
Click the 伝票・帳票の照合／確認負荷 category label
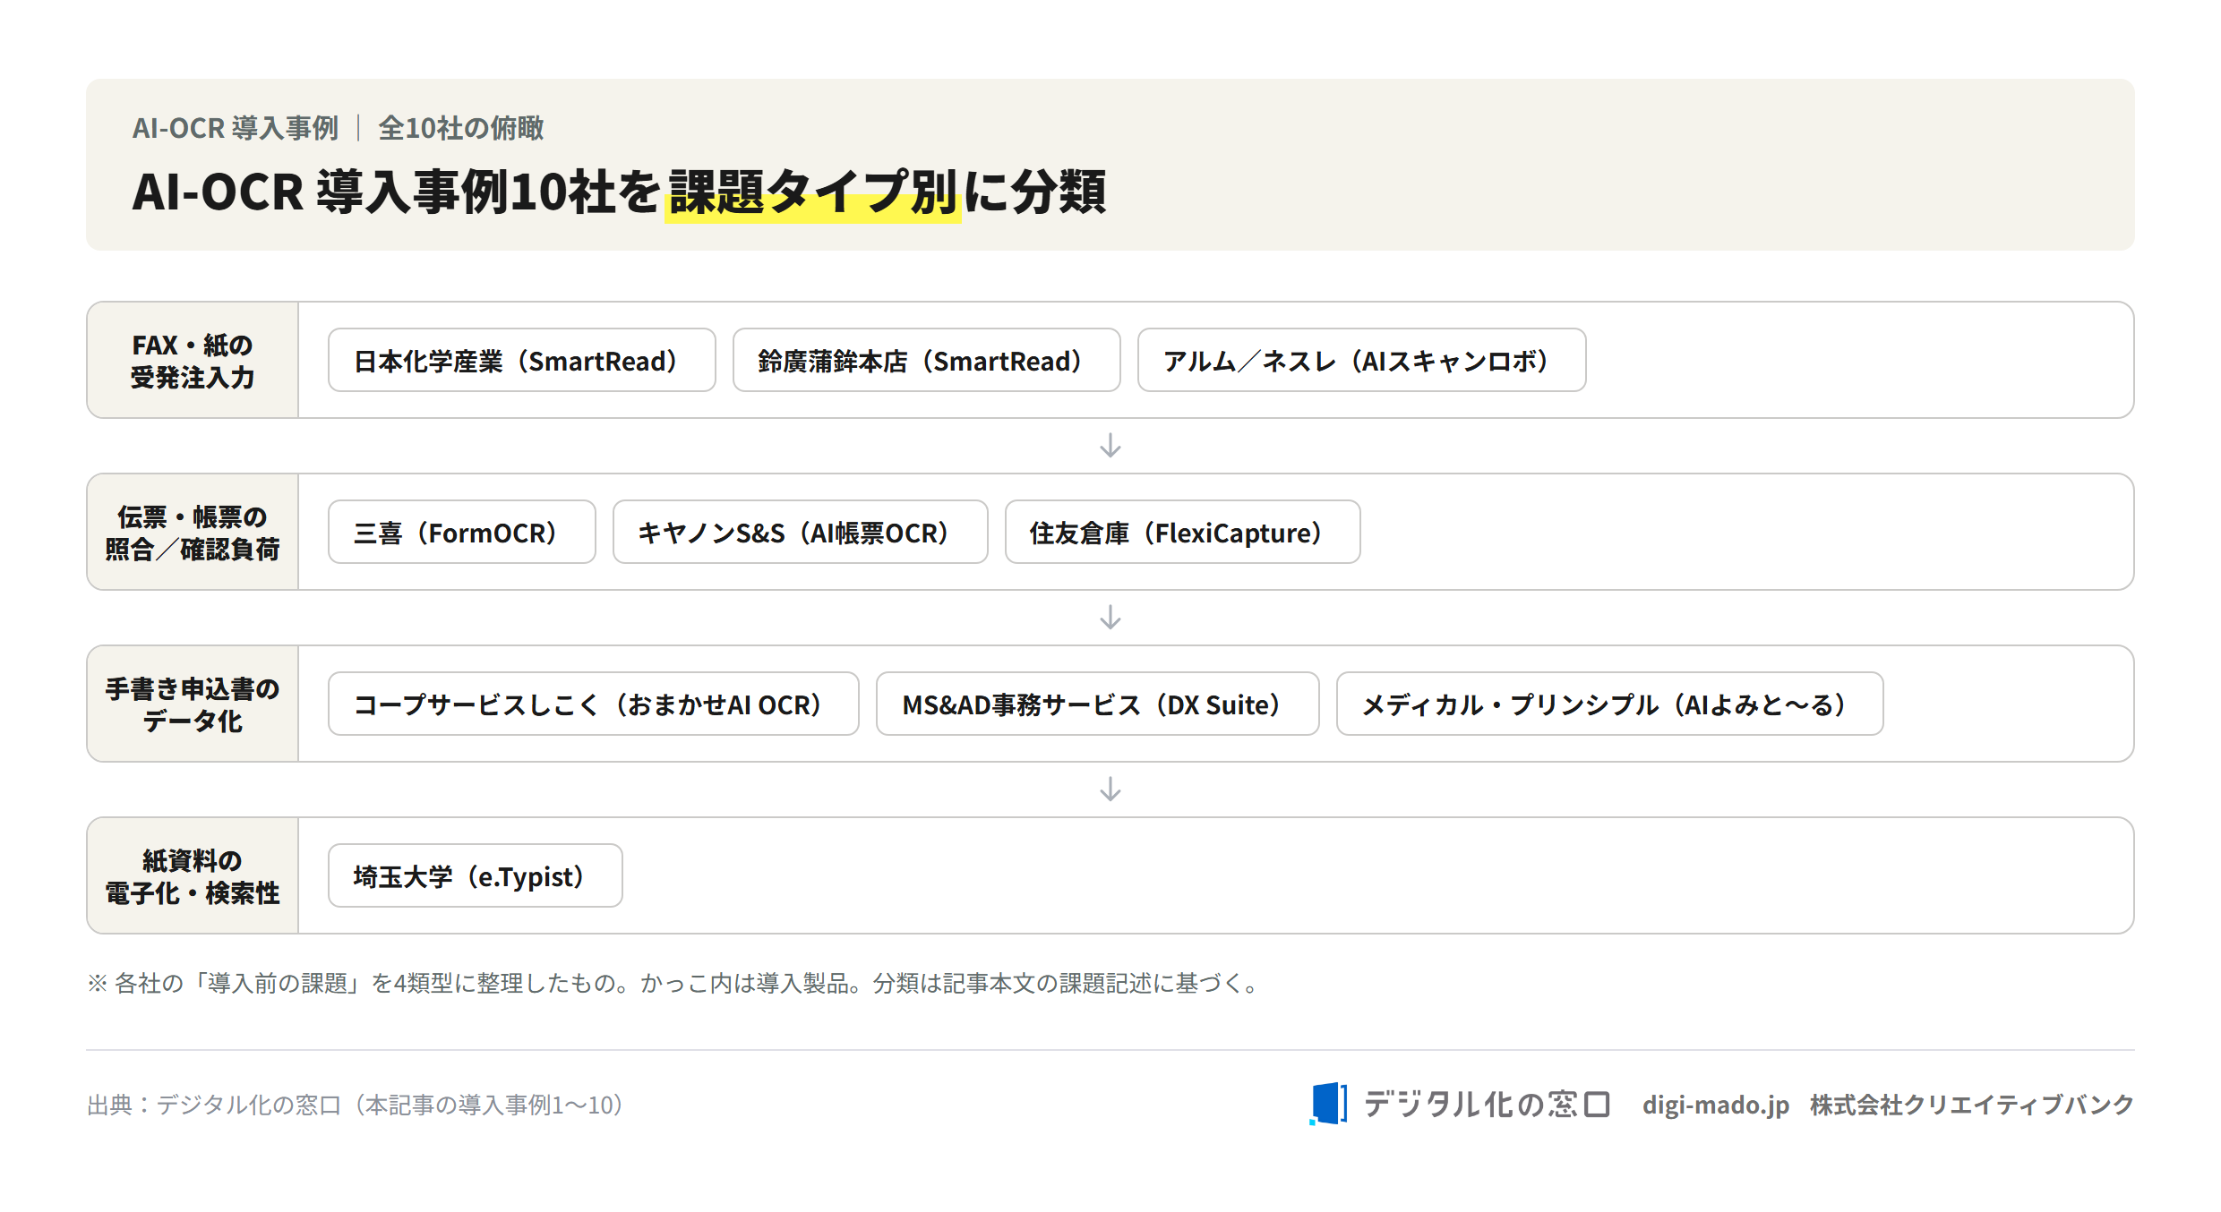(193, 533)
